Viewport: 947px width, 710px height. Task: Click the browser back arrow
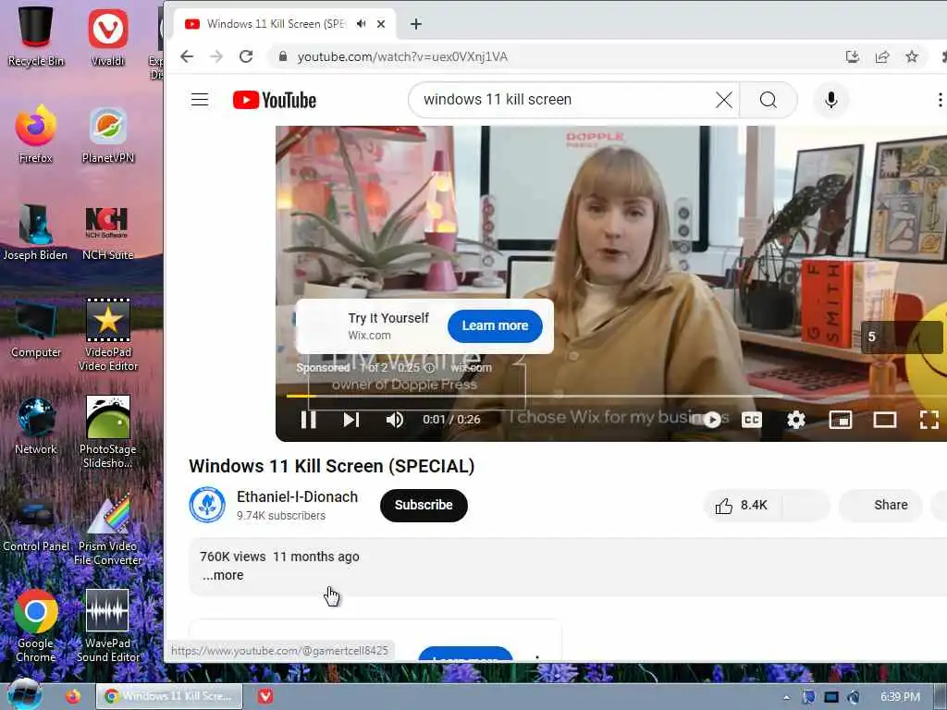point(187,56)
